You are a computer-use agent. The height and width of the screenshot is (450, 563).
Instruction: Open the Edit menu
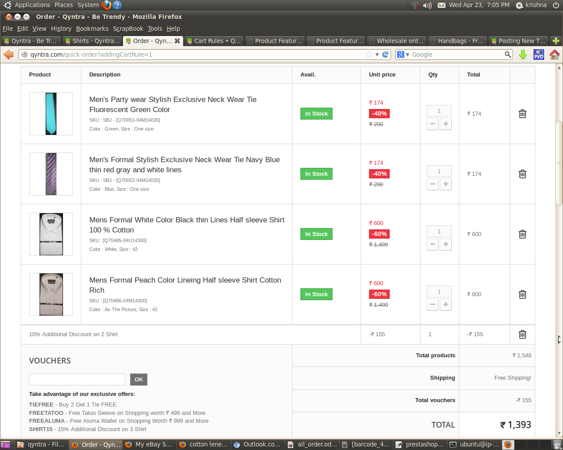22,29
